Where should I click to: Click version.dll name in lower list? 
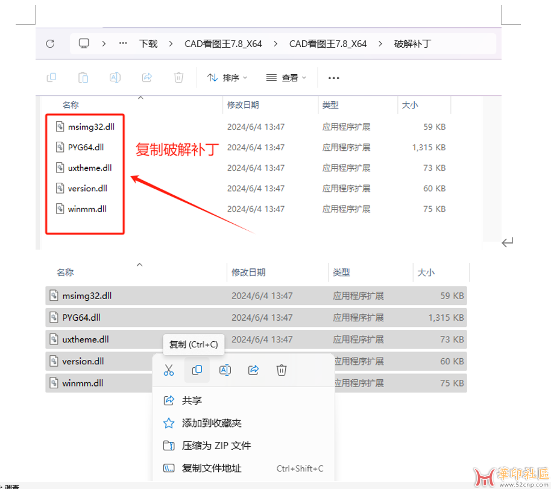[x=83, y=361]
